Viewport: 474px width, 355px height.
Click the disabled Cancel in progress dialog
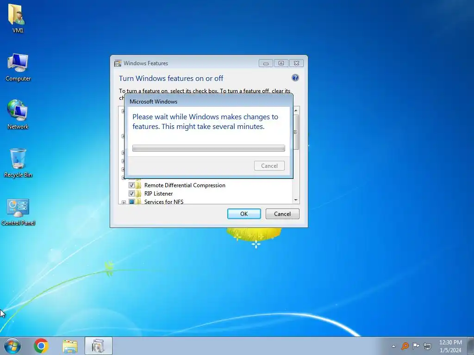(269, 166)
